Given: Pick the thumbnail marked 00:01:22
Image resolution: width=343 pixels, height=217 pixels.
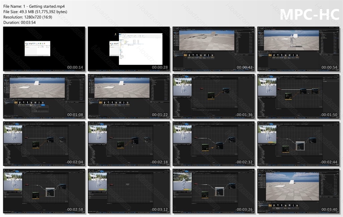Looking at the screenshot, I should [129, 96].
